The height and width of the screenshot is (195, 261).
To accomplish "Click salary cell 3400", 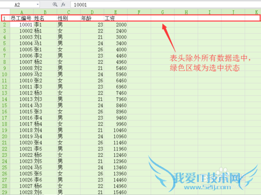I will (x=115, y=43).
